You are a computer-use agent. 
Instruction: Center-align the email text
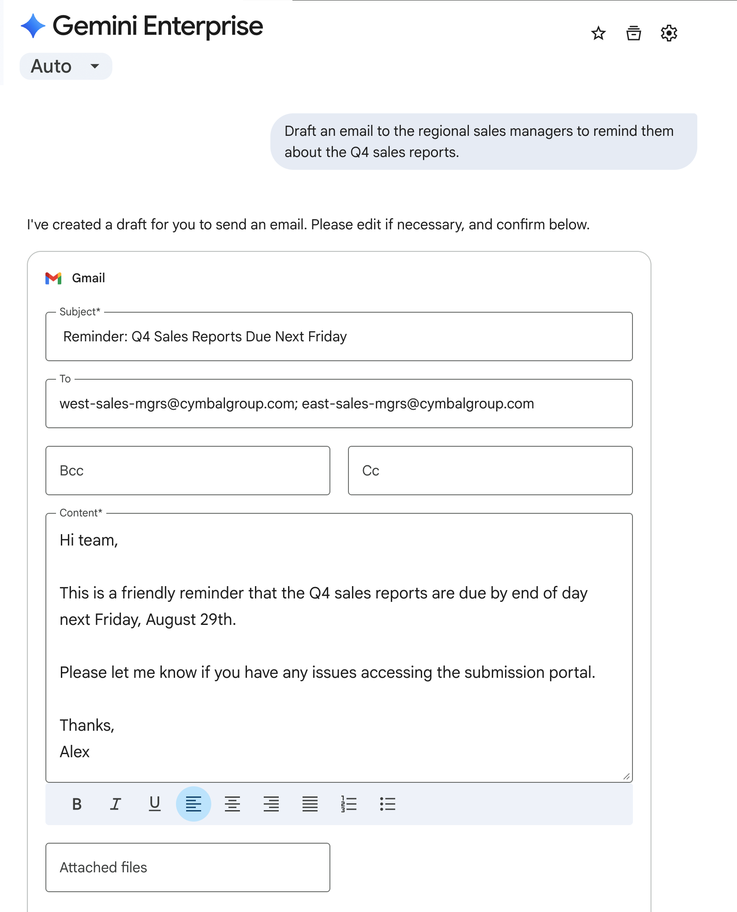coord(232,804)
